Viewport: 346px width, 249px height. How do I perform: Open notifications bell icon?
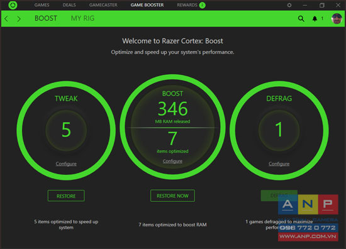tap(315, 18)
